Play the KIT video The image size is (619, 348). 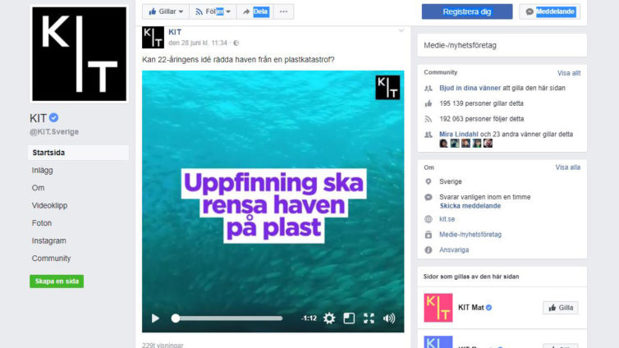pyautogui.click(x=155, y=318)
